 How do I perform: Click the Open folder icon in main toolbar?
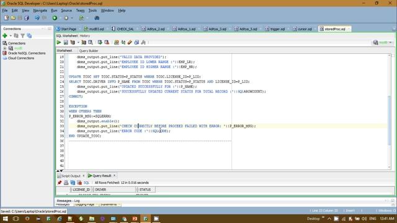13,18
